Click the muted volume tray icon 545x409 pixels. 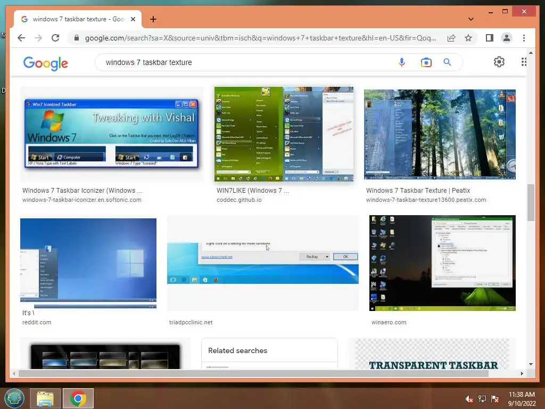[x=469, y=399]
